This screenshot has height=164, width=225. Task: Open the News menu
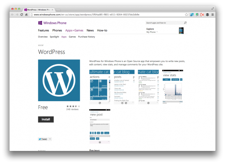tap(90, 30)
